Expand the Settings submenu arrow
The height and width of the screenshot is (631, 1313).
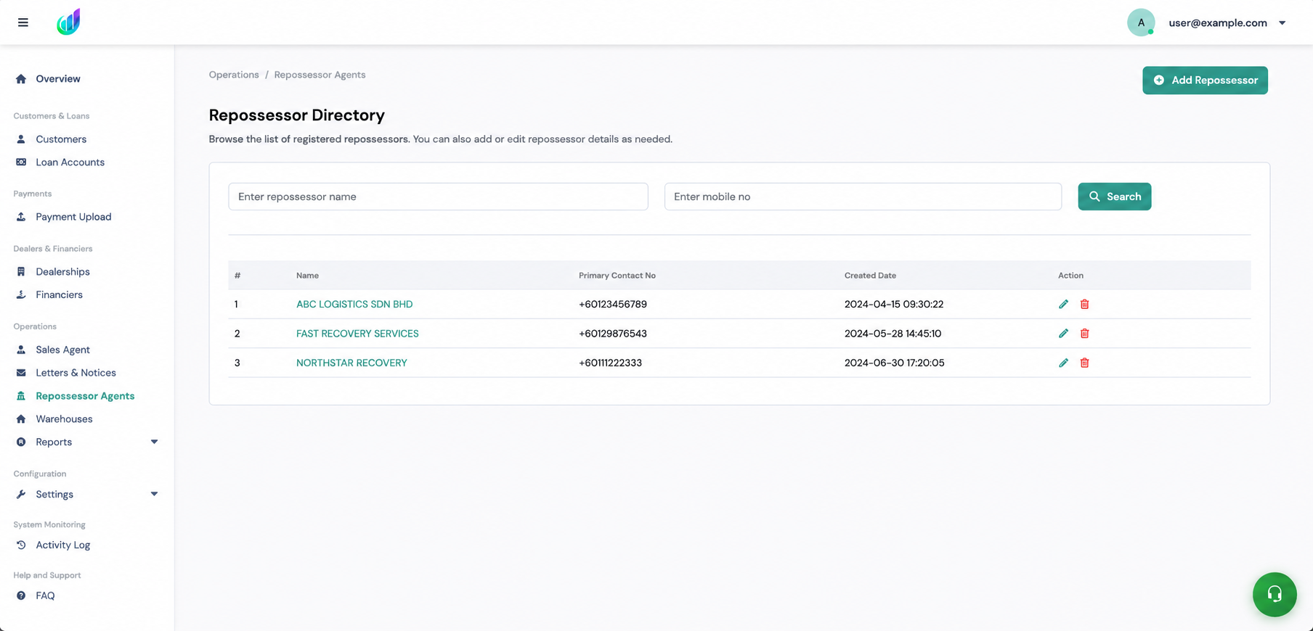(x=154, y=495)
